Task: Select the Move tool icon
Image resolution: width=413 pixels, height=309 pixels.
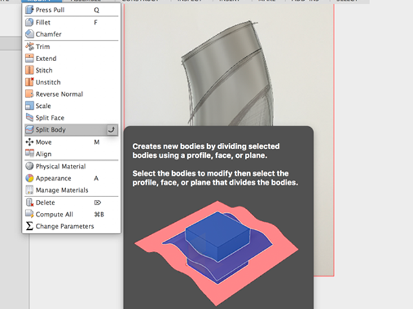Action: [29, 142]
